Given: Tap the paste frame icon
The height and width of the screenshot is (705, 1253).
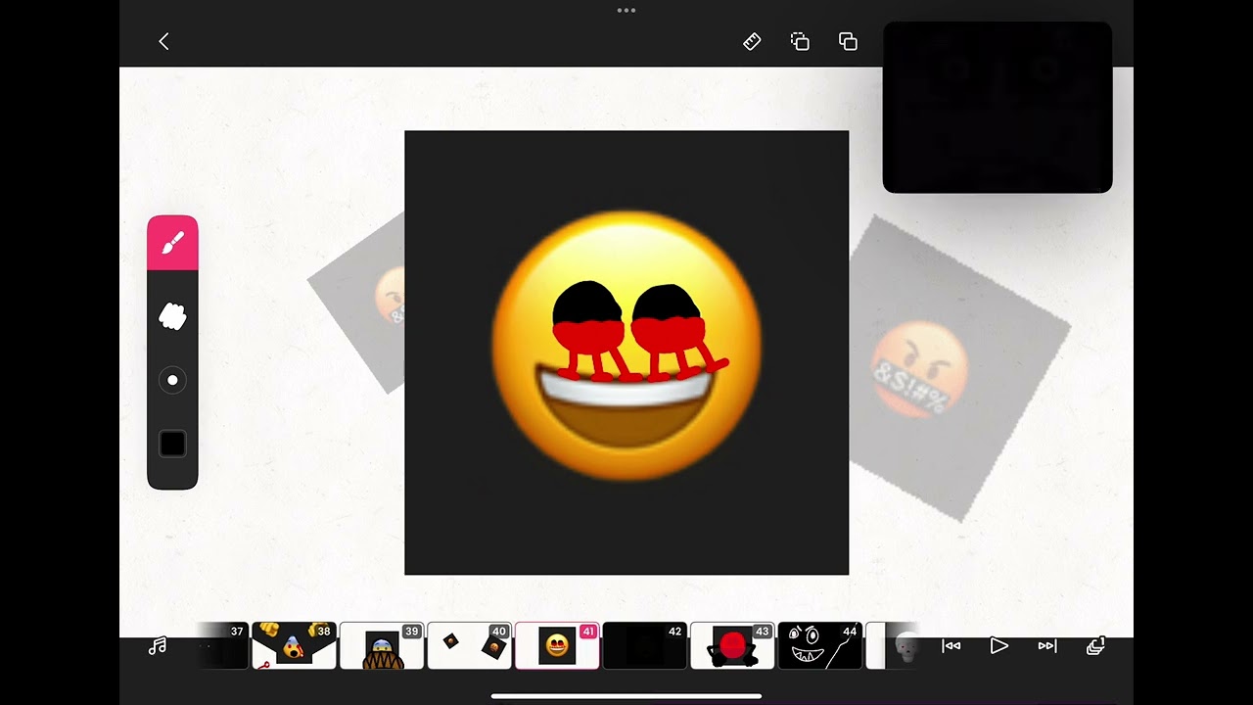Looking at the screenshot, I should [848, 41].
